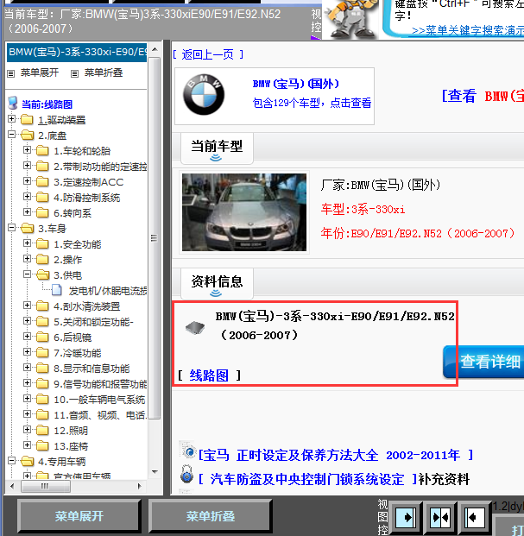Open BMW(宝马)(国外) brand link

tap(296, 84)
